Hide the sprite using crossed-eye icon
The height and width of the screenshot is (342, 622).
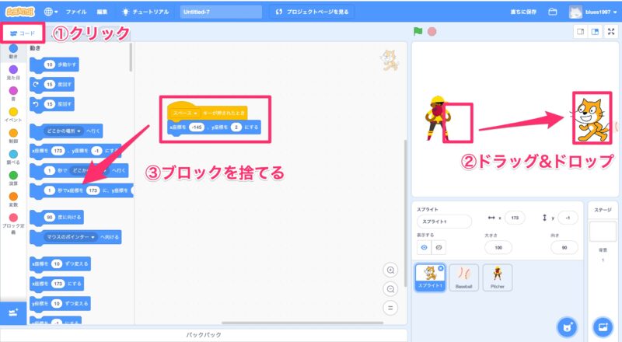coord(439,247)
